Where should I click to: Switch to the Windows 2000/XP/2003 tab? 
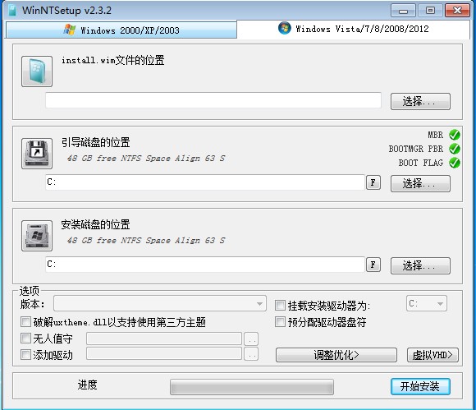121,30
